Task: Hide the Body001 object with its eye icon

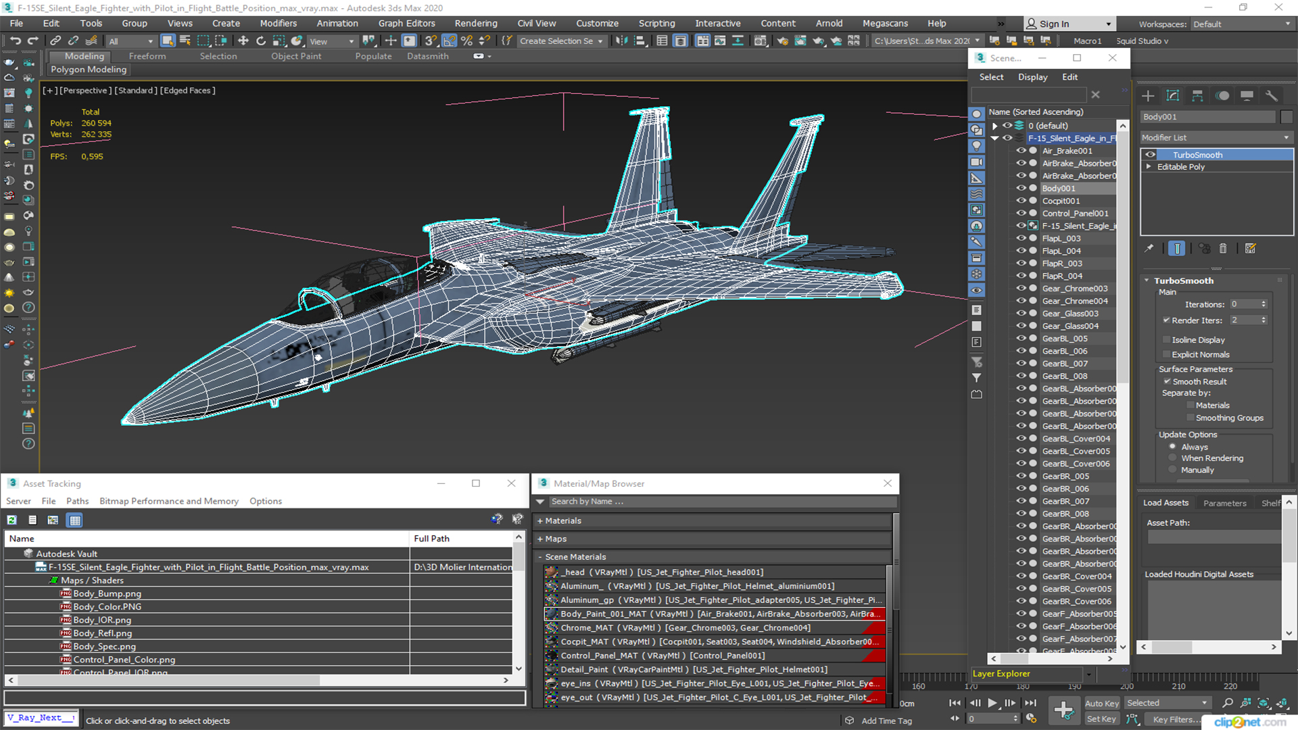Action: (x=1021, y=189)
